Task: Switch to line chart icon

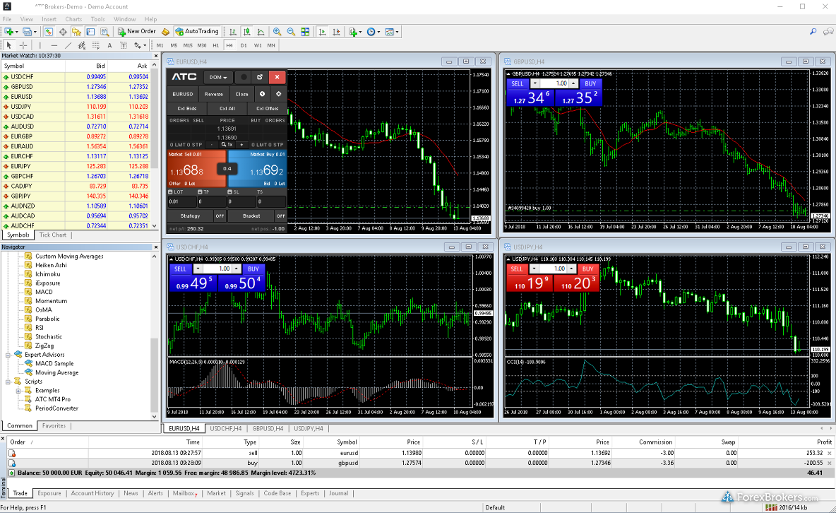Action: (x=261, y=32)
